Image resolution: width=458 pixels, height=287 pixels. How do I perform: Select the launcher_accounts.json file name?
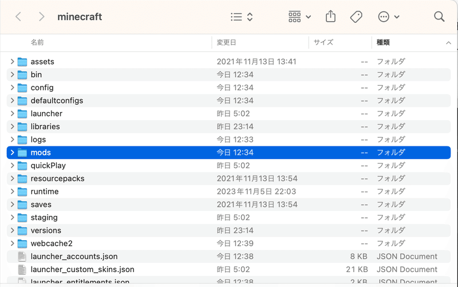tap(74, 256)
